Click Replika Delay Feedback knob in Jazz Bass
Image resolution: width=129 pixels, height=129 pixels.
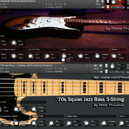104,123
